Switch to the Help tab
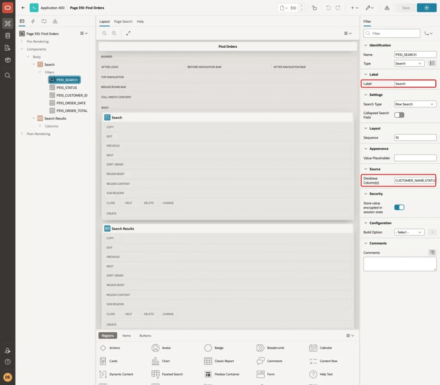 (140, 21)
